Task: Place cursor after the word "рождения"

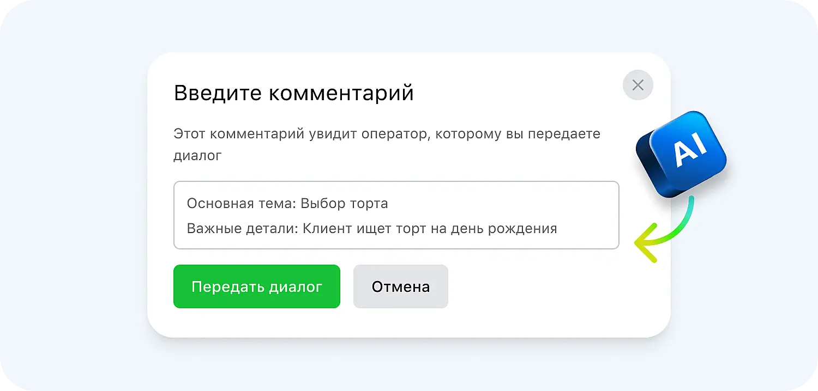Action: [x=558, y=228]
